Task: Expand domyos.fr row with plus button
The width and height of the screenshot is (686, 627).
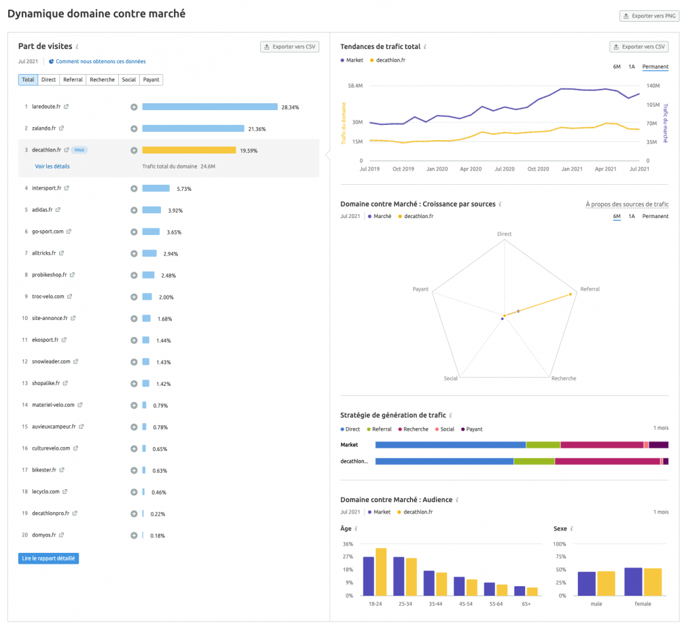Action: tap(134, 535)
